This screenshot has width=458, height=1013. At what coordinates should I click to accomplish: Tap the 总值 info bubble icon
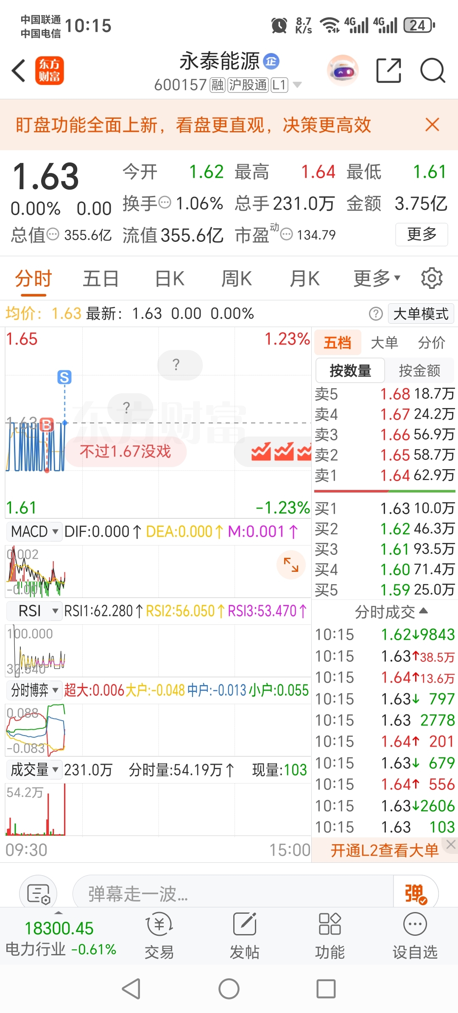coord(53,234)
